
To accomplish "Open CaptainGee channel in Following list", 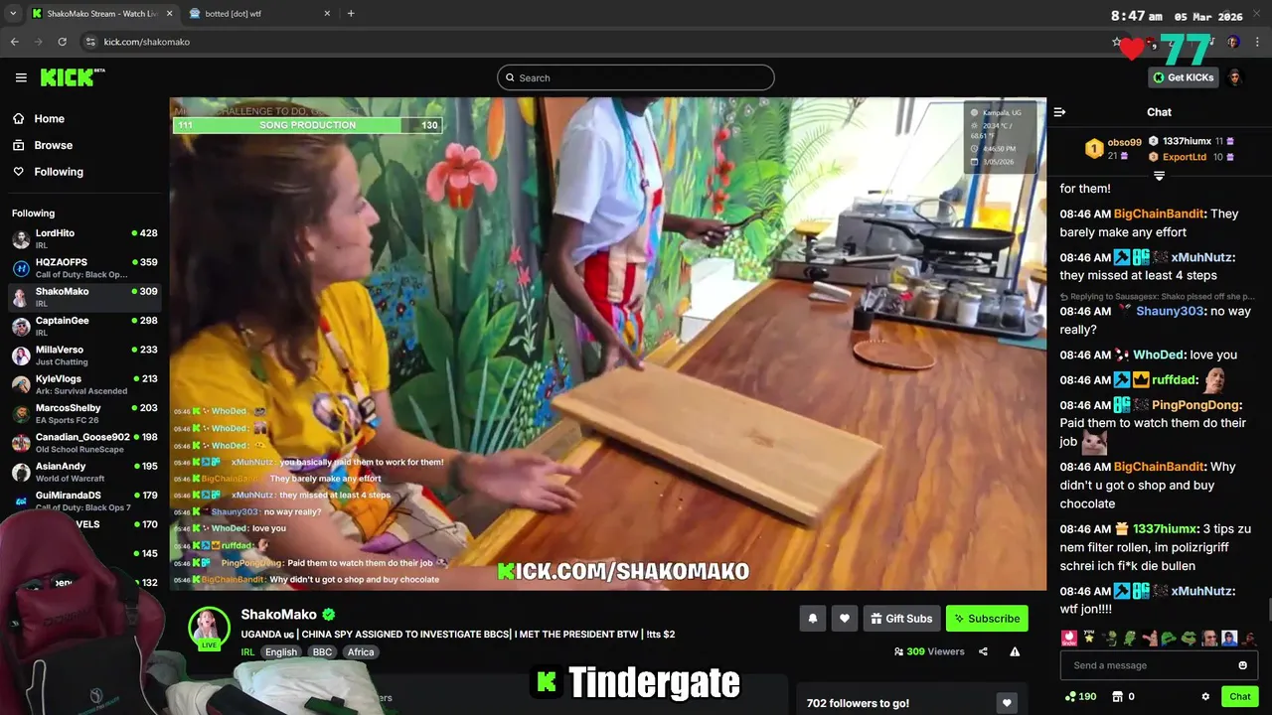I will [84, 326].
